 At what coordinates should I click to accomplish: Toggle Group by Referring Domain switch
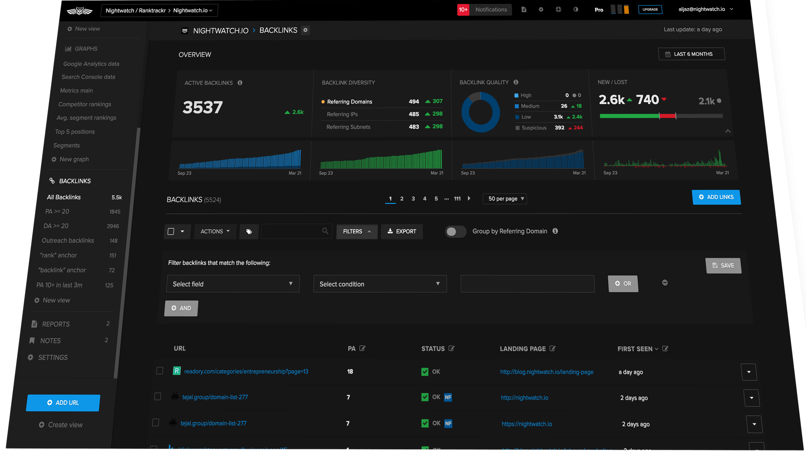coord(455,232)
